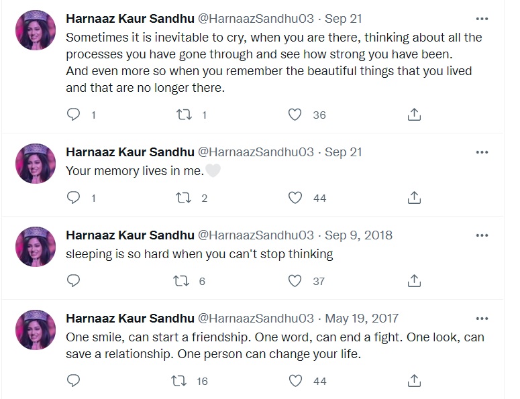Open more options on the first Sep 21 tweet
The width and height of the screenshot is (520, 399).
(482, 19)
